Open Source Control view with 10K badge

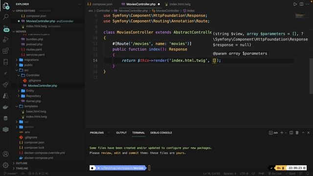tap(6, 28)
